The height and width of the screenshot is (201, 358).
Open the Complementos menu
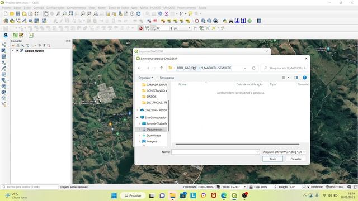[x=76, y=8]
